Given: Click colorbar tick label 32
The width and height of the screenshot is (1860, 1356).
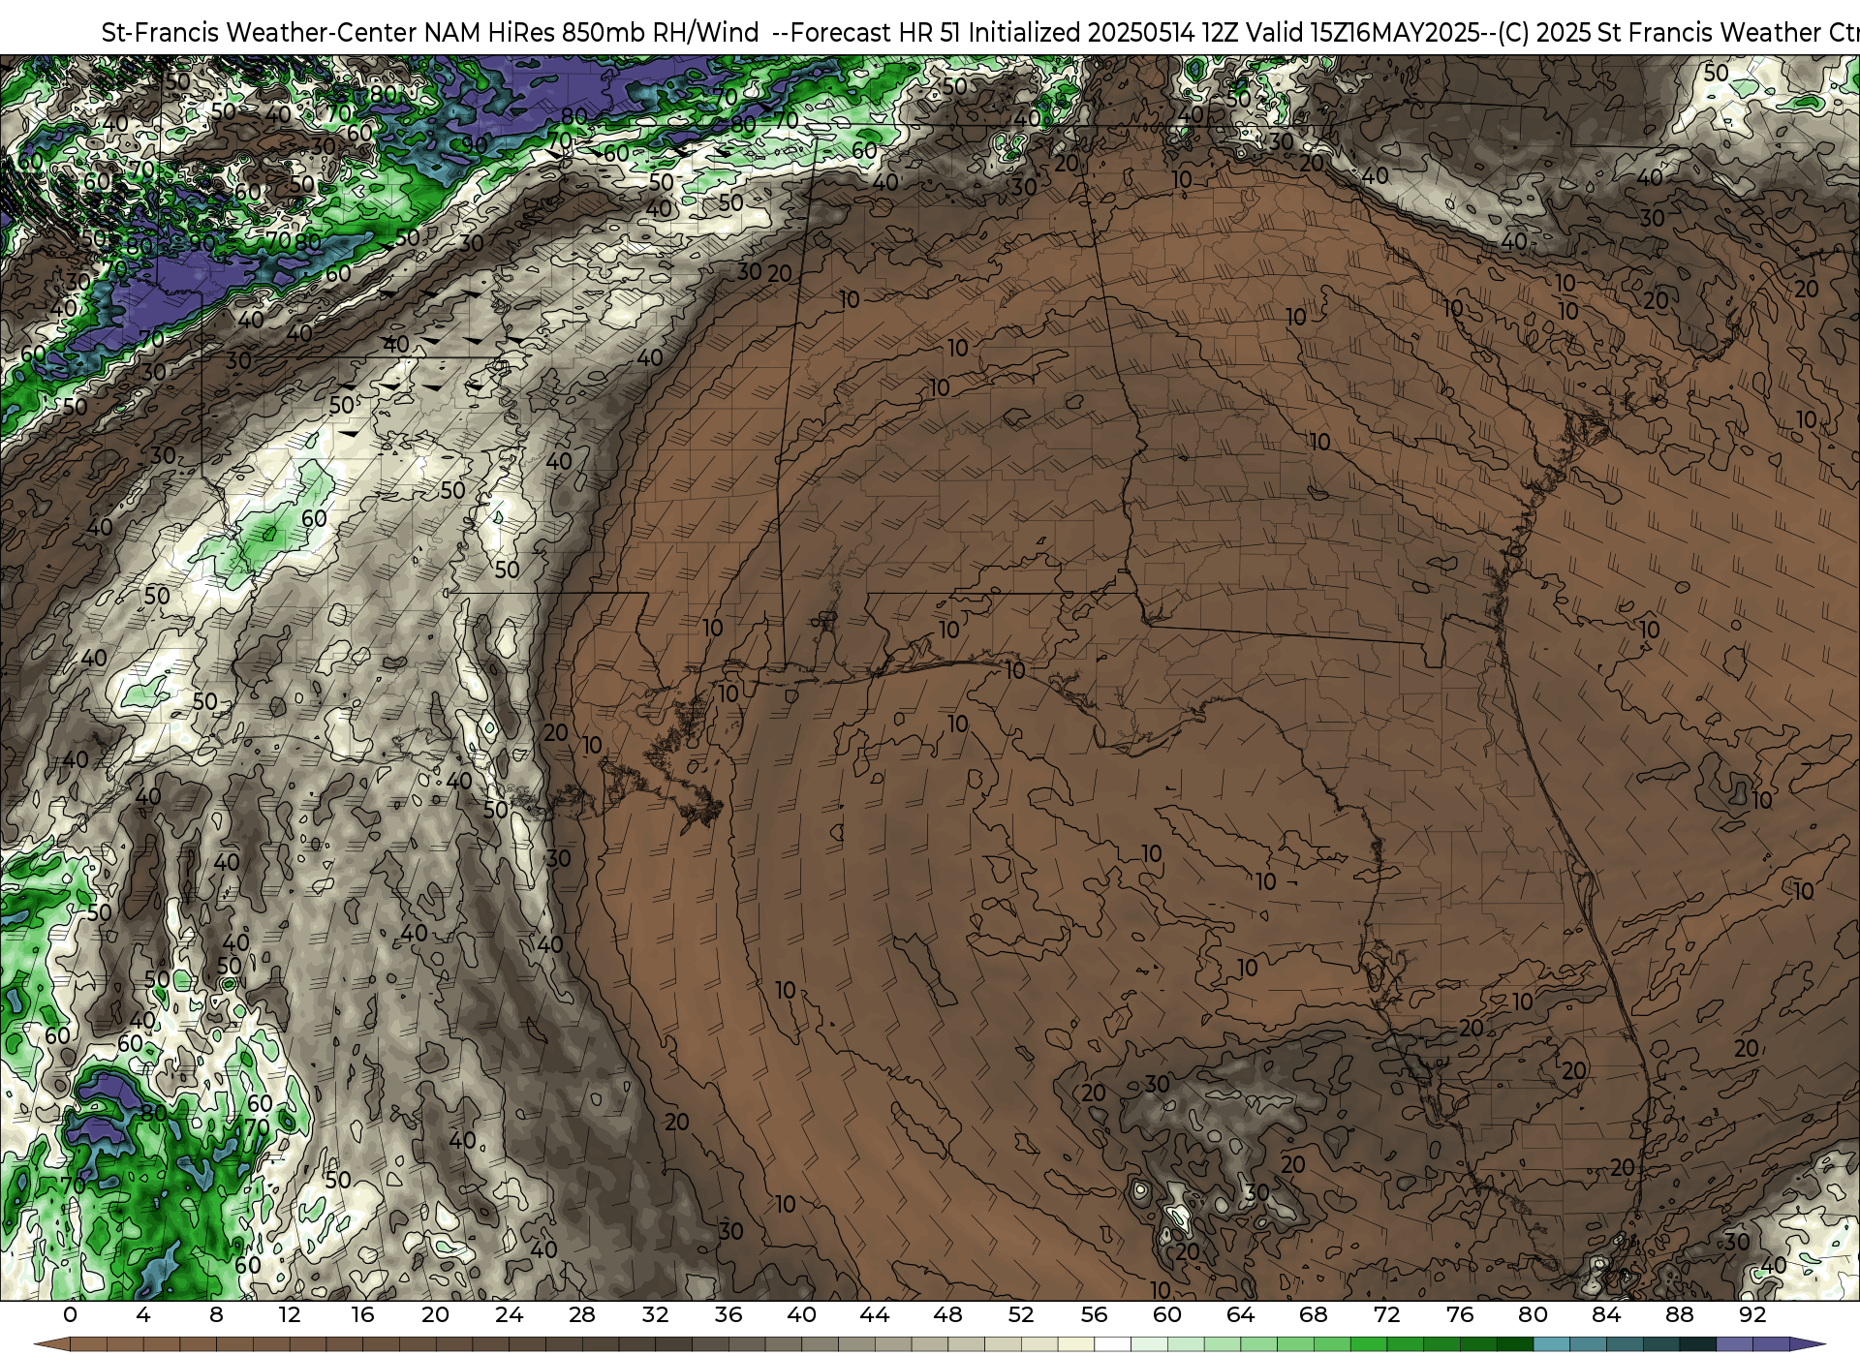Looking at the screenshot, I should click(655, 1314).
